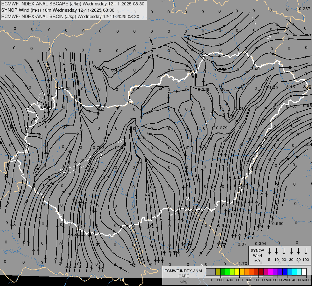Screen dimensions: 312x286
Task: Click the 0.237 value on the map
Action: click(304, 9)
